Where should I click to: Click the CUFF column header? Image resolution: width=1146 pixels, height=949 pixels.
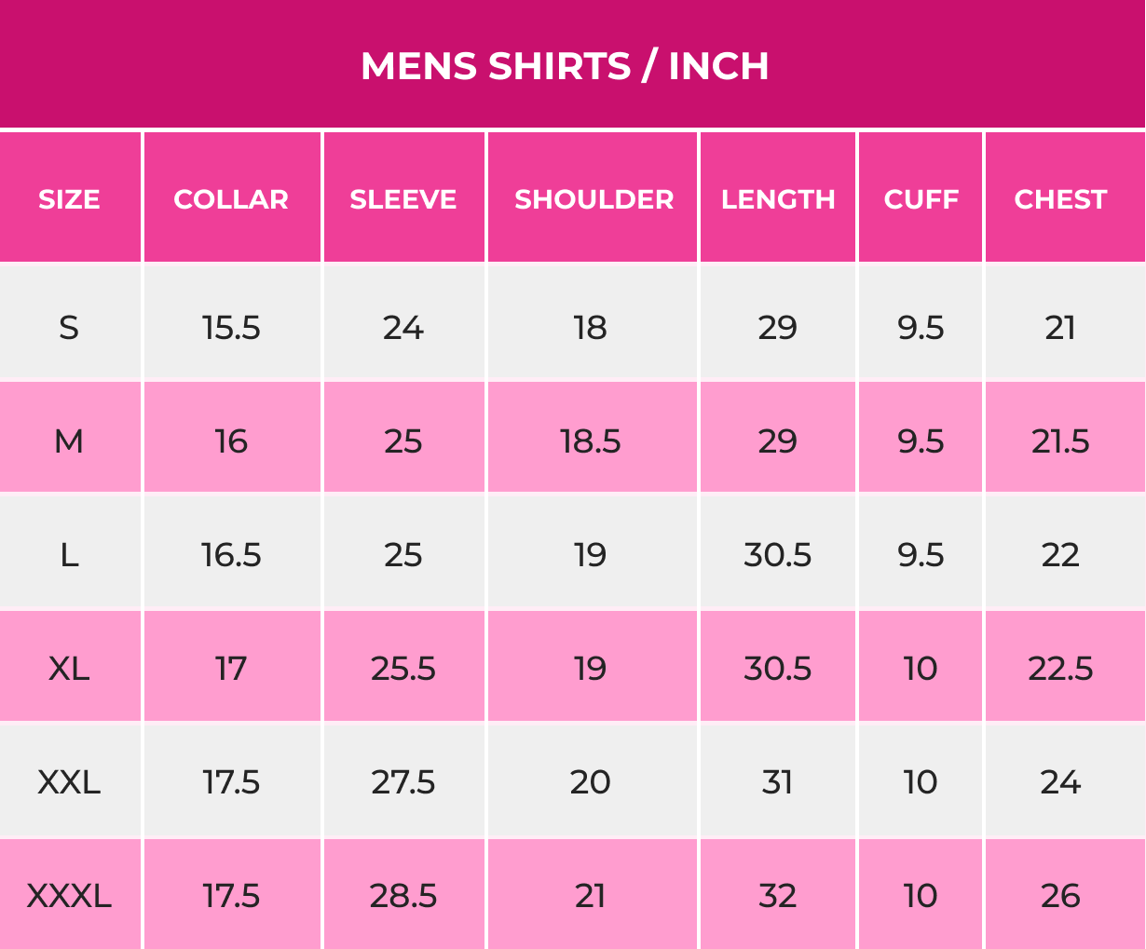(x=921, y=199)
